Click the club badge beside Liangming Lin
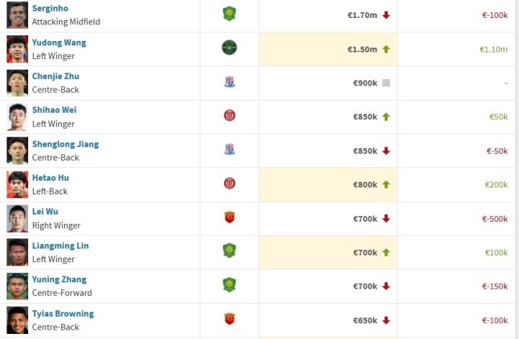 pos(229,251)
